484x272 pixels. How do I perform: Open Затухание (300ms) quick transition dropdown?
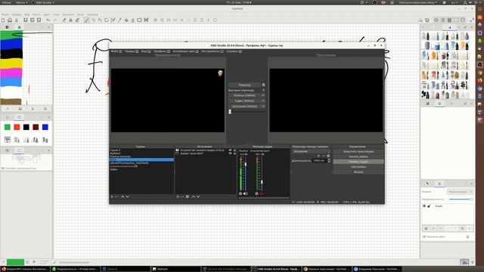point(263,107)
